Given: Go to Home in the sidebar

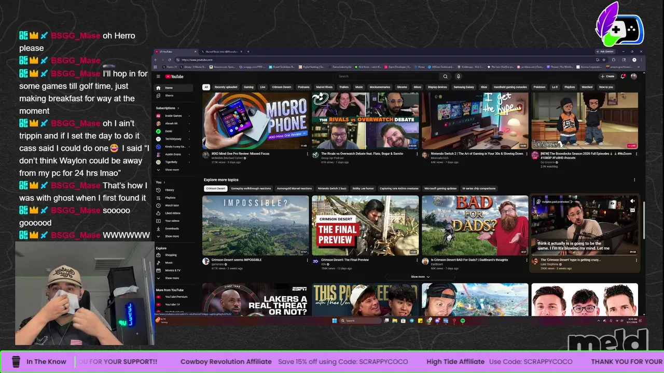Looking at the screenshot, I should point(174,88).
